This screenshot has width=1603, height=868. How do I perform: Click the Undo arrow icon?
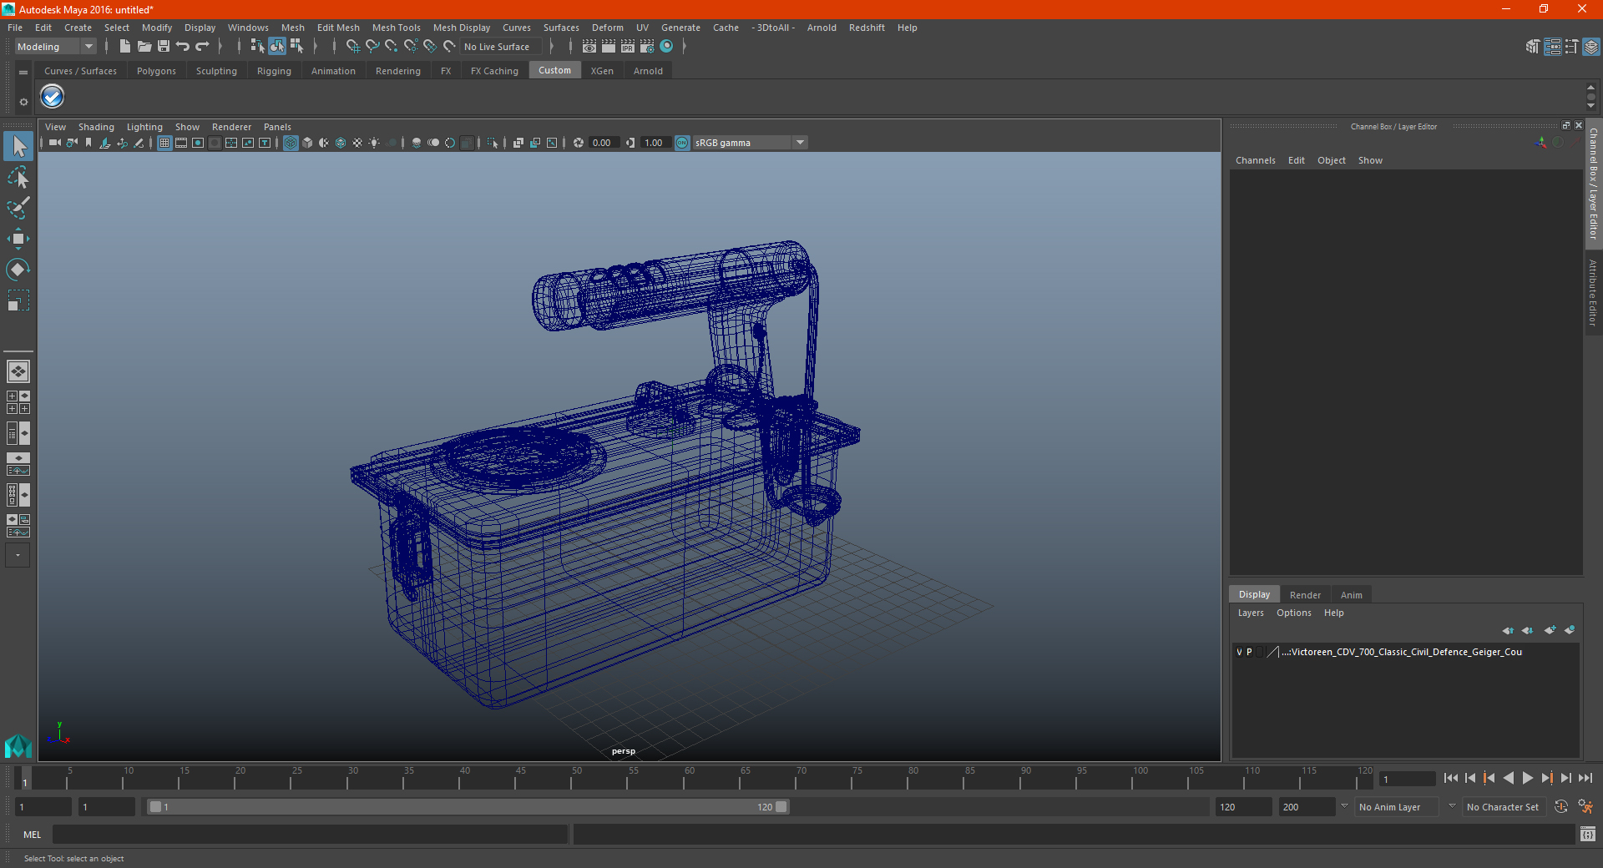click(183, 47)
